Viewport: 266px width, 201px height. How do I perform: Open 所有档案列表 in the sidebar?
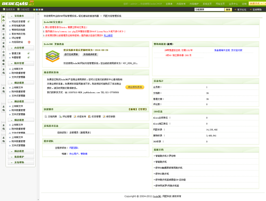(x=18, y=26)
